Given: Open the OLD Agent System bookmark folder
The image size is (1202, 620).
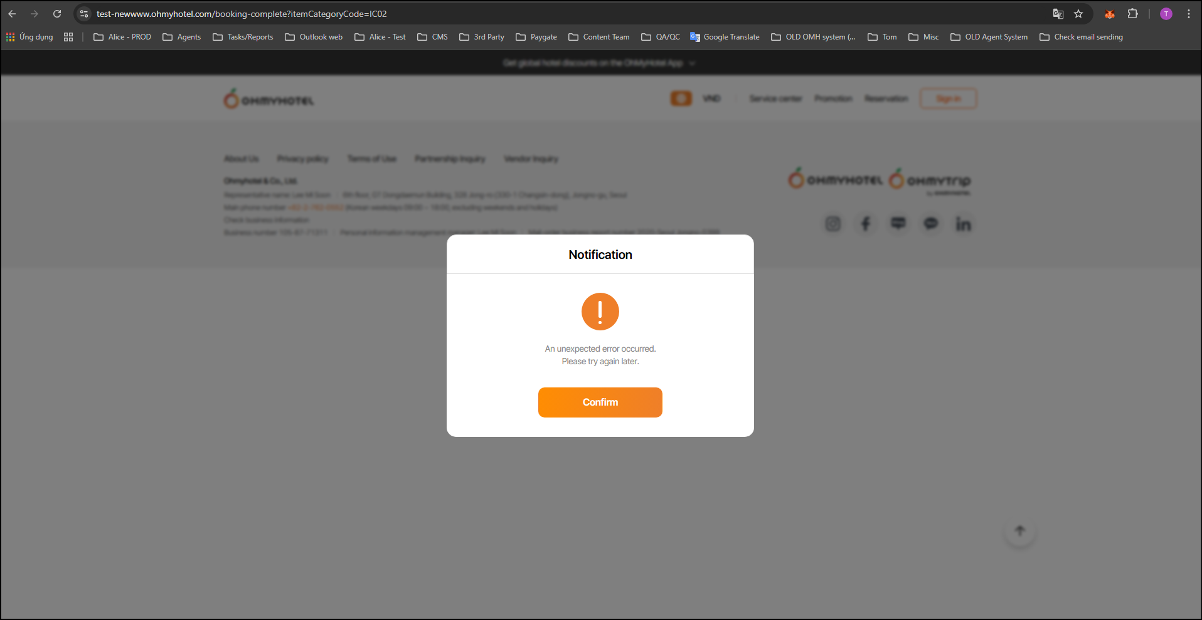Looking at the screenshot, I should [x=989, y=37].
